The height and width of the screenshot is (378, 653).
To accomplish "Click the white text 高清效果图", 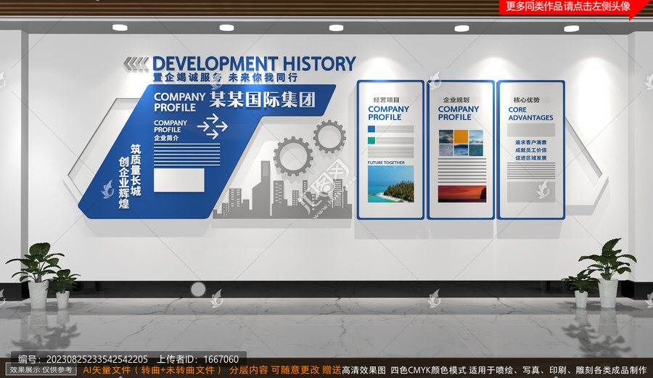I will pos(364,370).
